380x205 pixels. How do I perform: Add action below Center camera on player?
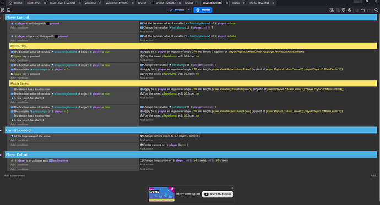point(146,149)
